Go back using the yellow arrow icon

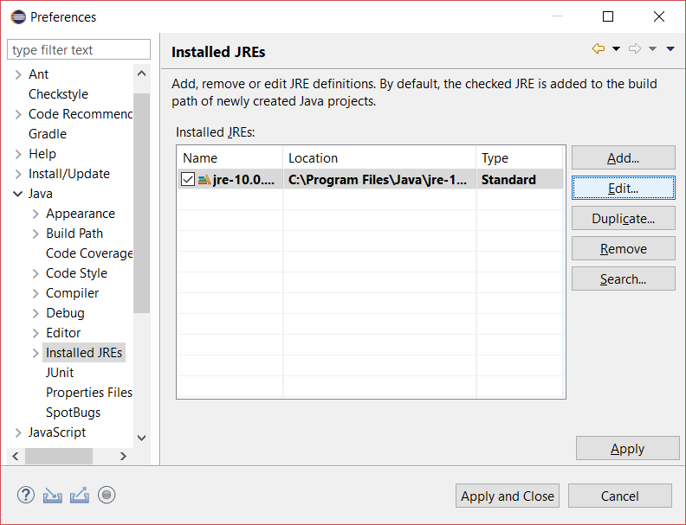click(x=598, y=49)
